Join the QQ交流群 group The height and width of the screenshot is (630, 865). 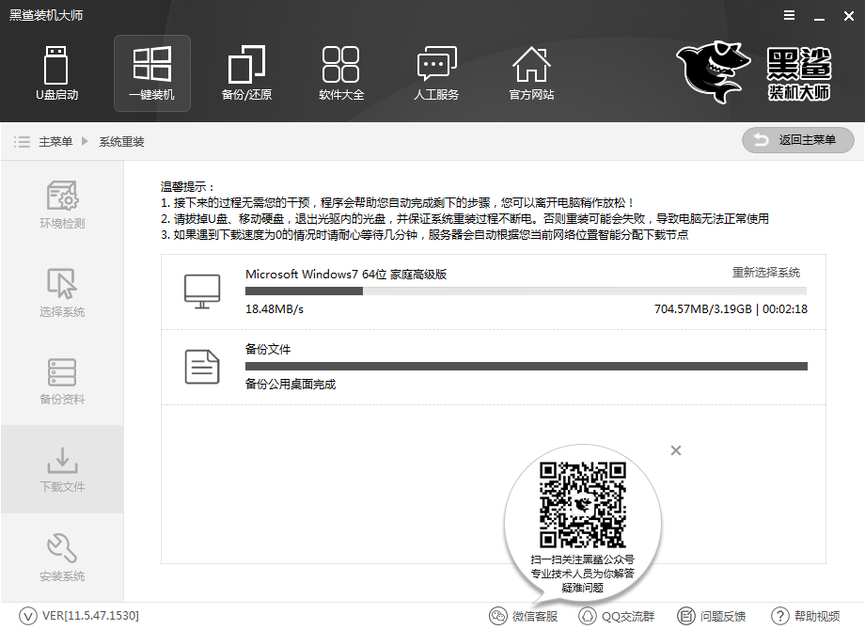[617, 616]
